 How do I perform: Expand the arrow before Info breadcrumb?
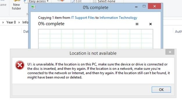tap(19, 22)
